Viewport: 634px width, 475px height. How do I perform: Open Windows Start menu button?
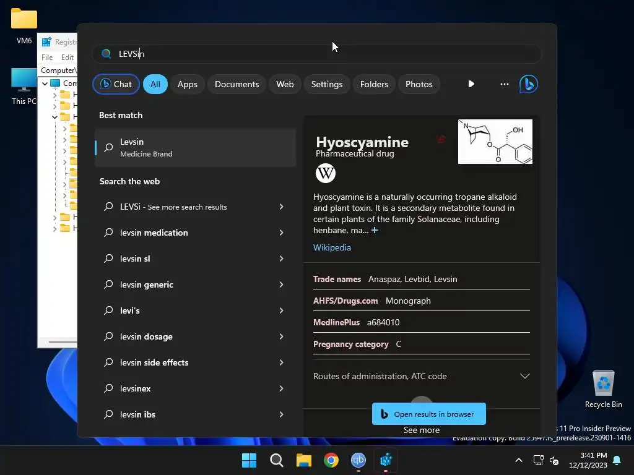[x=249, y=460]
